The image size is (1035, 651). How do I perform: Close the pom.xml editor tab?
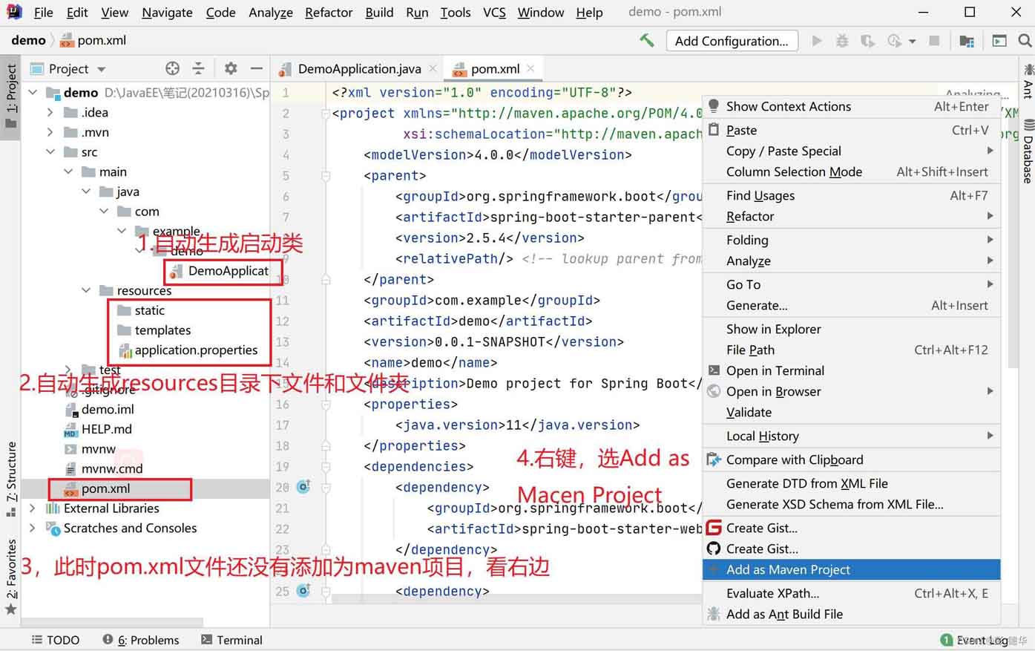[x=530, y=68]
